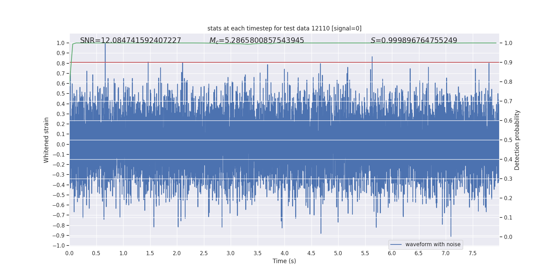Select the S=0.999896764755249 annotation
This screenshot has height=277, width=555.
tap(414, 41)
